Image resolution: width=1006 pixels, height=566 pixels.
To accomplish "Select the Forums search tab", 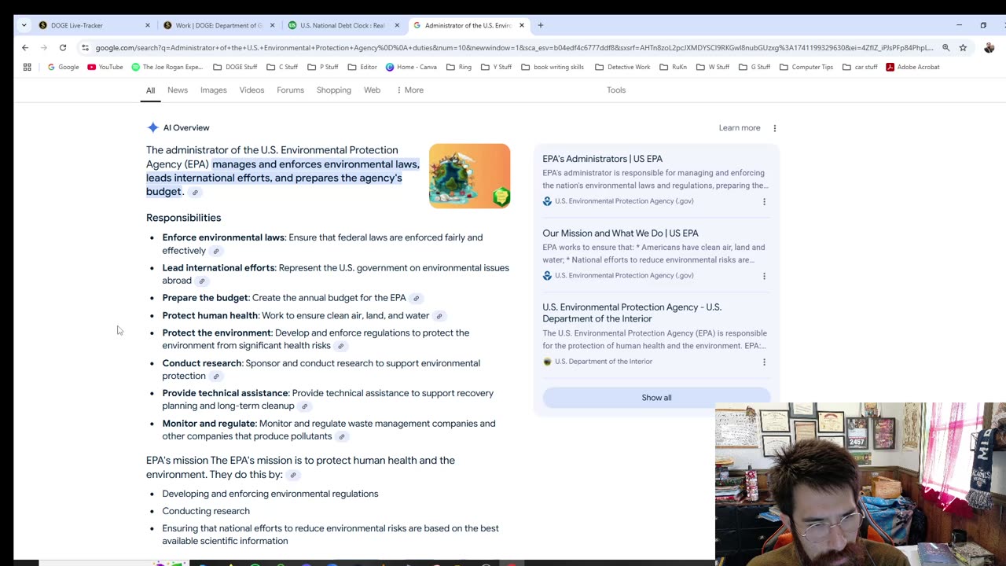I will point(290,90).
